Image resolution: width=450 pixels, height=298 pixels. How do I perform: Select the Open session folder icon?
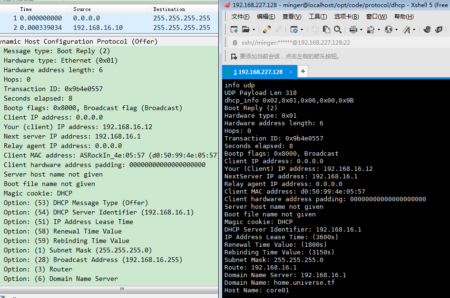pos(246,29)
